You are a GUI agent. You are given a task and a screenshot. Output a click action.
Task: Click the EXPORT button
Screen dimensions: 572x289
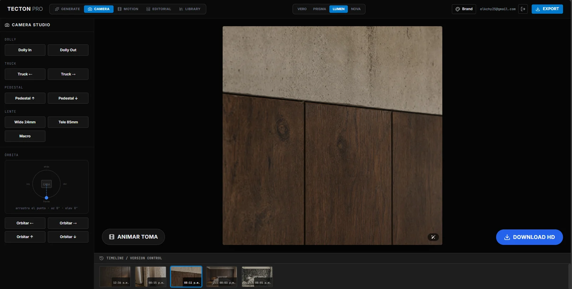point(547,9)
